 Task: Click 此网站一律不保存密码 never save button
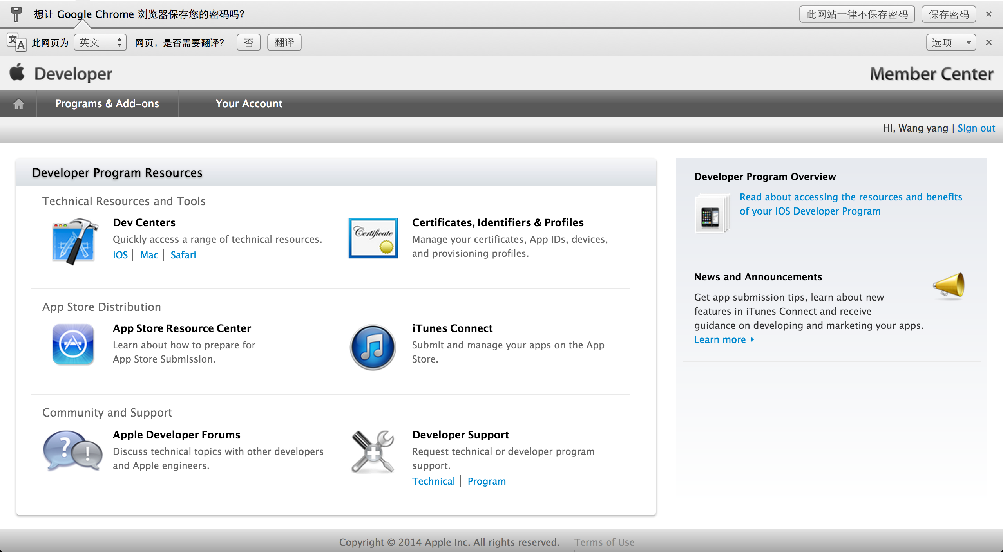click(857, 14)
